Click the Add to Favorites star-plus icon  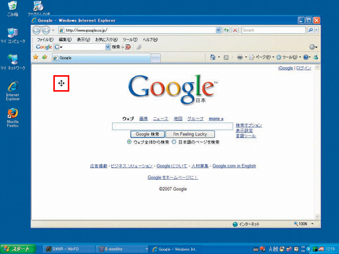tap(44, 57)
